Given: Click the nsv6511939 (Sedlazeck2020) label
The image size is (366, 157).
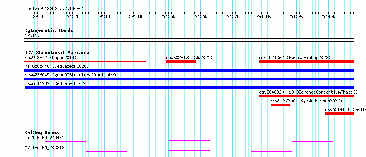Looking at the screenshot, I should 57,83.
